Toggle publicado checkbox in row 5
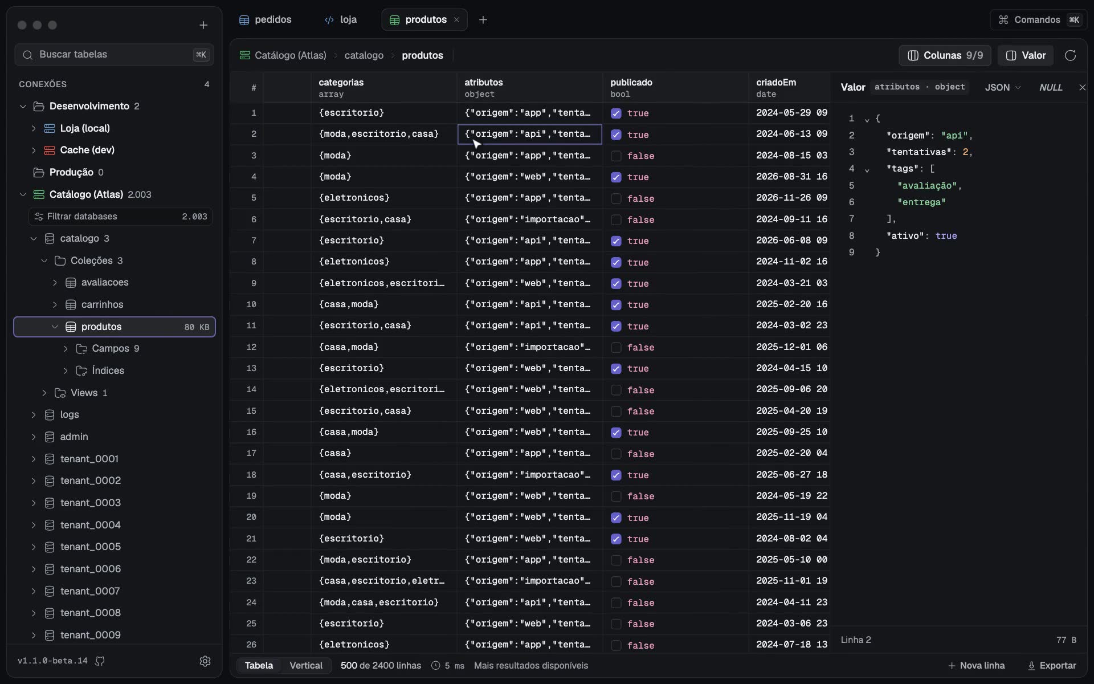1094x684 pixels. click(x=616, y=199)
